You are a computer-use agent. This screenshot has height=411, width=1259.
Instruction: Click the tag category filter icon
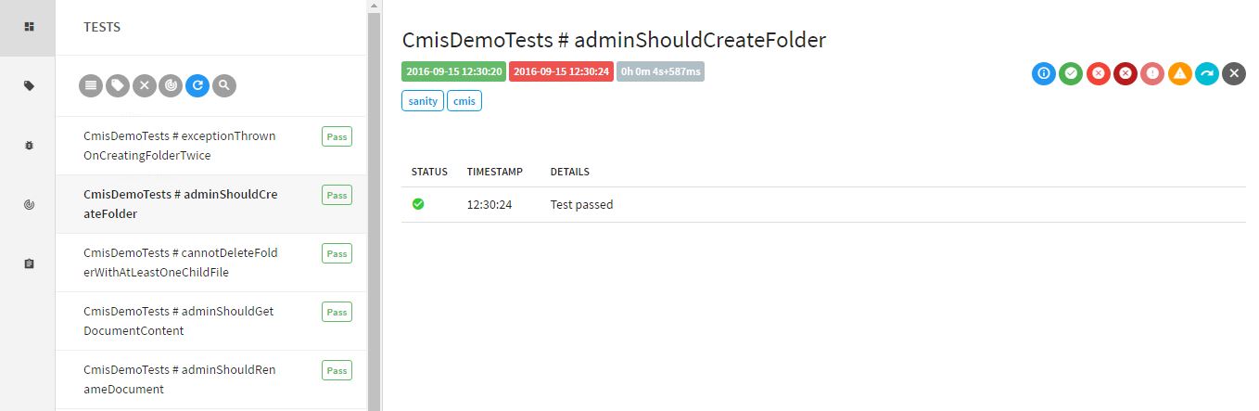[118, 86]
